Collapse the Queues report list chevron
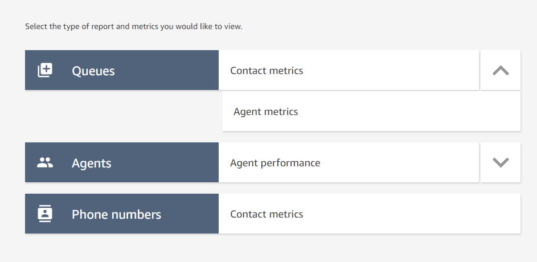537x262 pixels. click(x=501, y=70)
